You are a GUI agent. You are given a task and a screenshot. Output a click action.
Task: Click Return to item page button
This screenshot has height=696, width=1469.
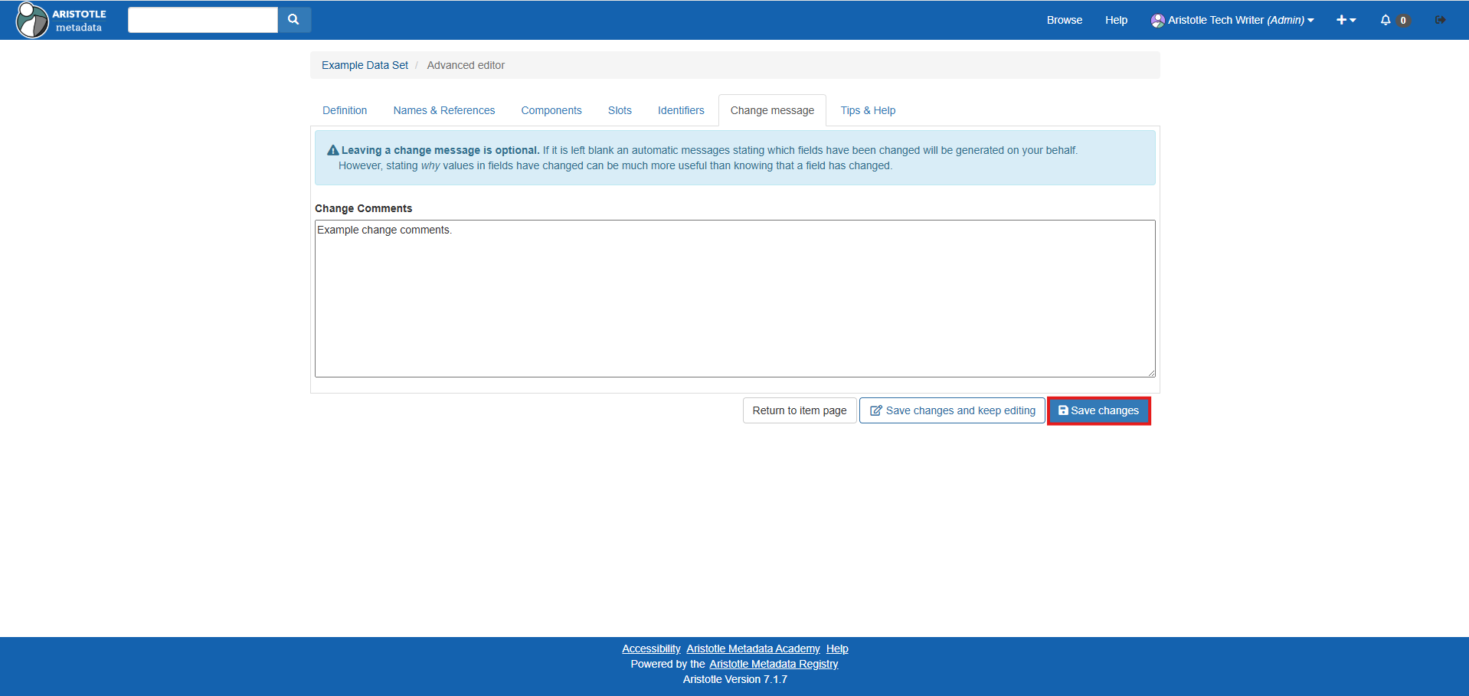click(799, 410)
